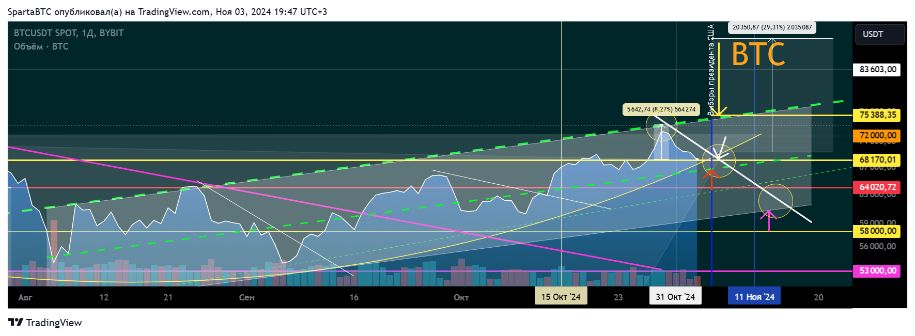The height and width of the screenshot is (336, 915).
Task: Select the red 64 020,72 price label
Action: point(877,187)
